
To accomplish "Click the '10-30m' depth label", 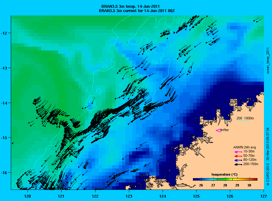I will point(249,151).
